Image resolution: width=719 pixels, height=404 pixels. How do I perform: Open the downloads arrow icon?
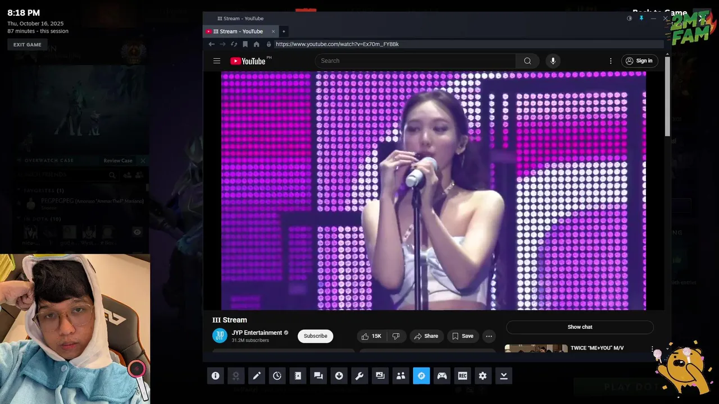[339, 376]
